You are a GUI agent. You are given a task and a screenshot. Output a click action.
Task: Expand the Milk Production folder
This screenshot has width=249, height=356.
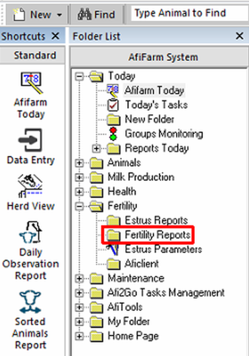(79, 177)
